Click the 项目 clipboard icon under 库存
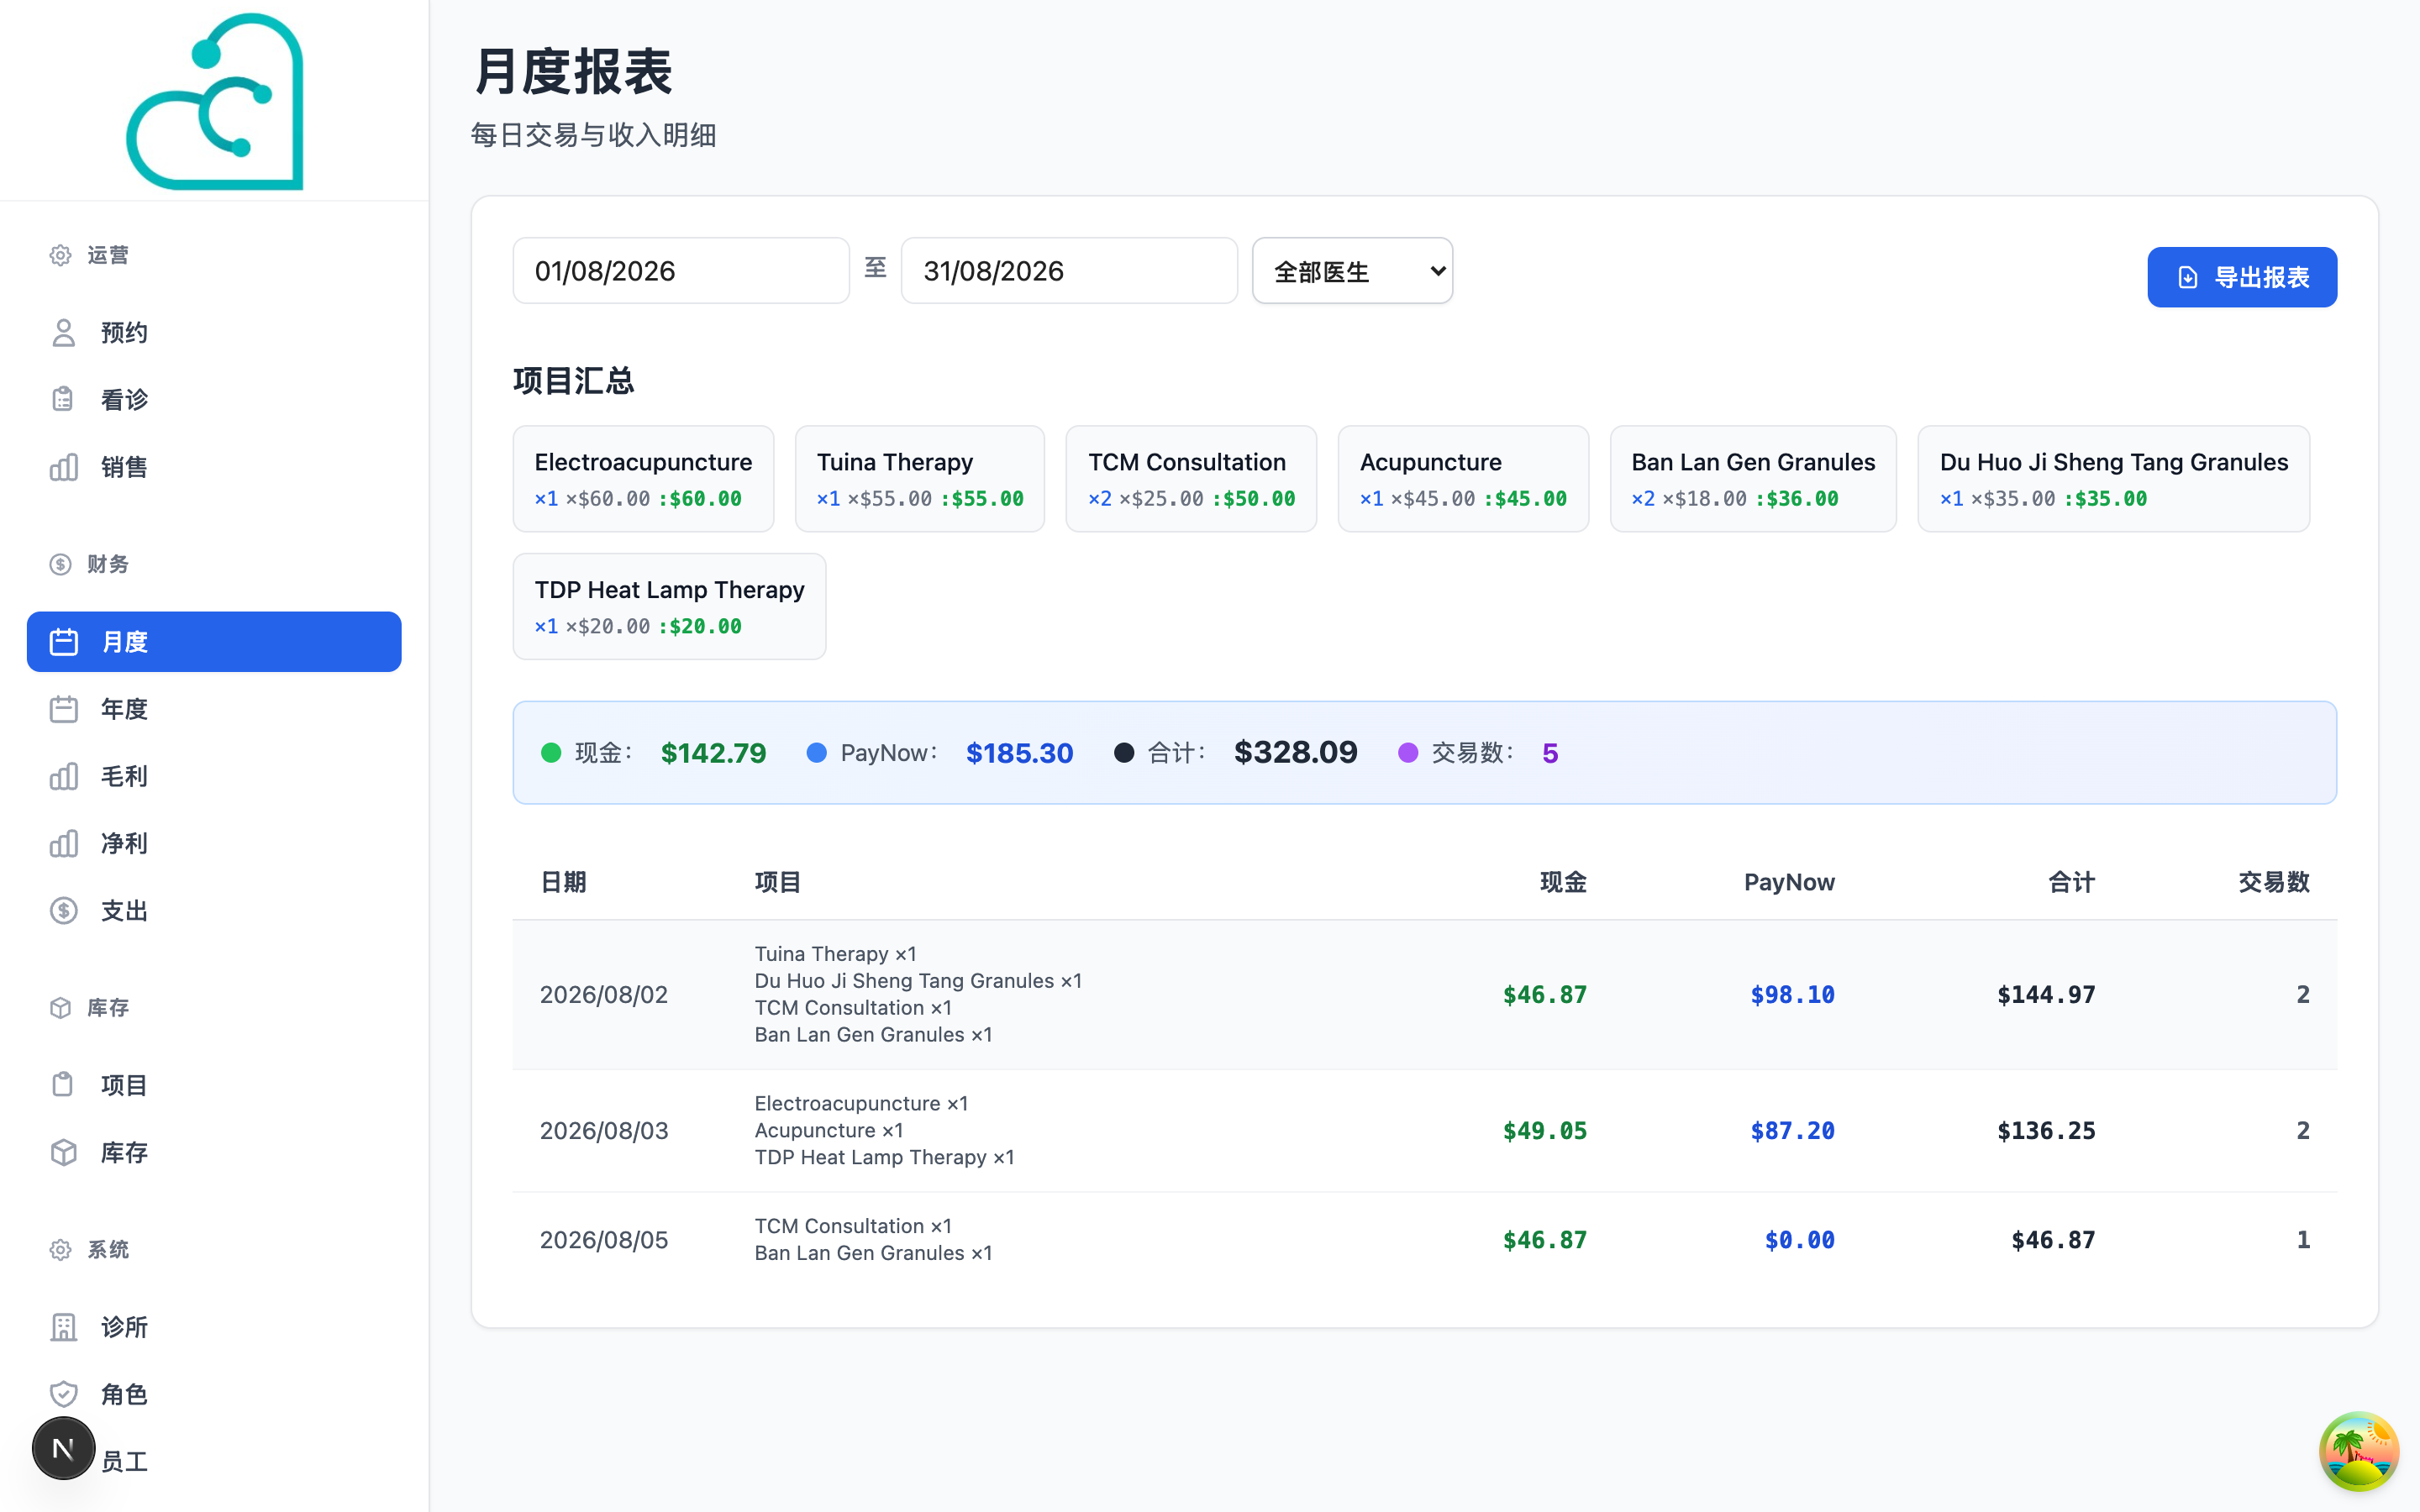This screenshot has height=1512, width=2420. click(64, 1085)
